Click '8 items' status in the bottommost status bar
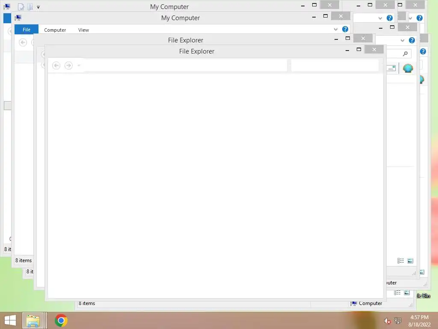The image size is (438, 329). pos(87,303)
